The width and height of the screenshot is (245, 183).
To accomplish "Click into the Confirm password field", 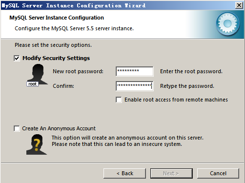I will (x=135, y=86).
